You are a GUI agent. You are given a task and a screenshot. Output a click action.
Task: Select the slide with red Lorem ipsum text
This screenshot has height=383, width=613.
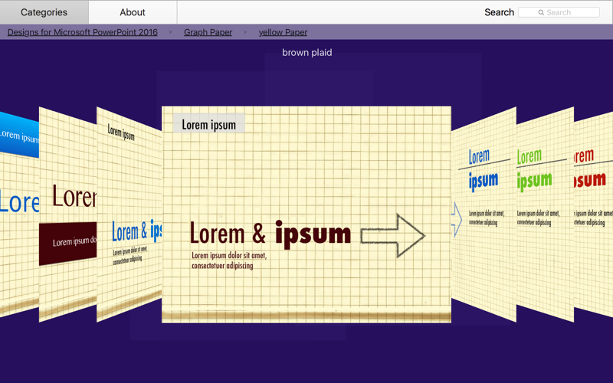tap(593, 214)
